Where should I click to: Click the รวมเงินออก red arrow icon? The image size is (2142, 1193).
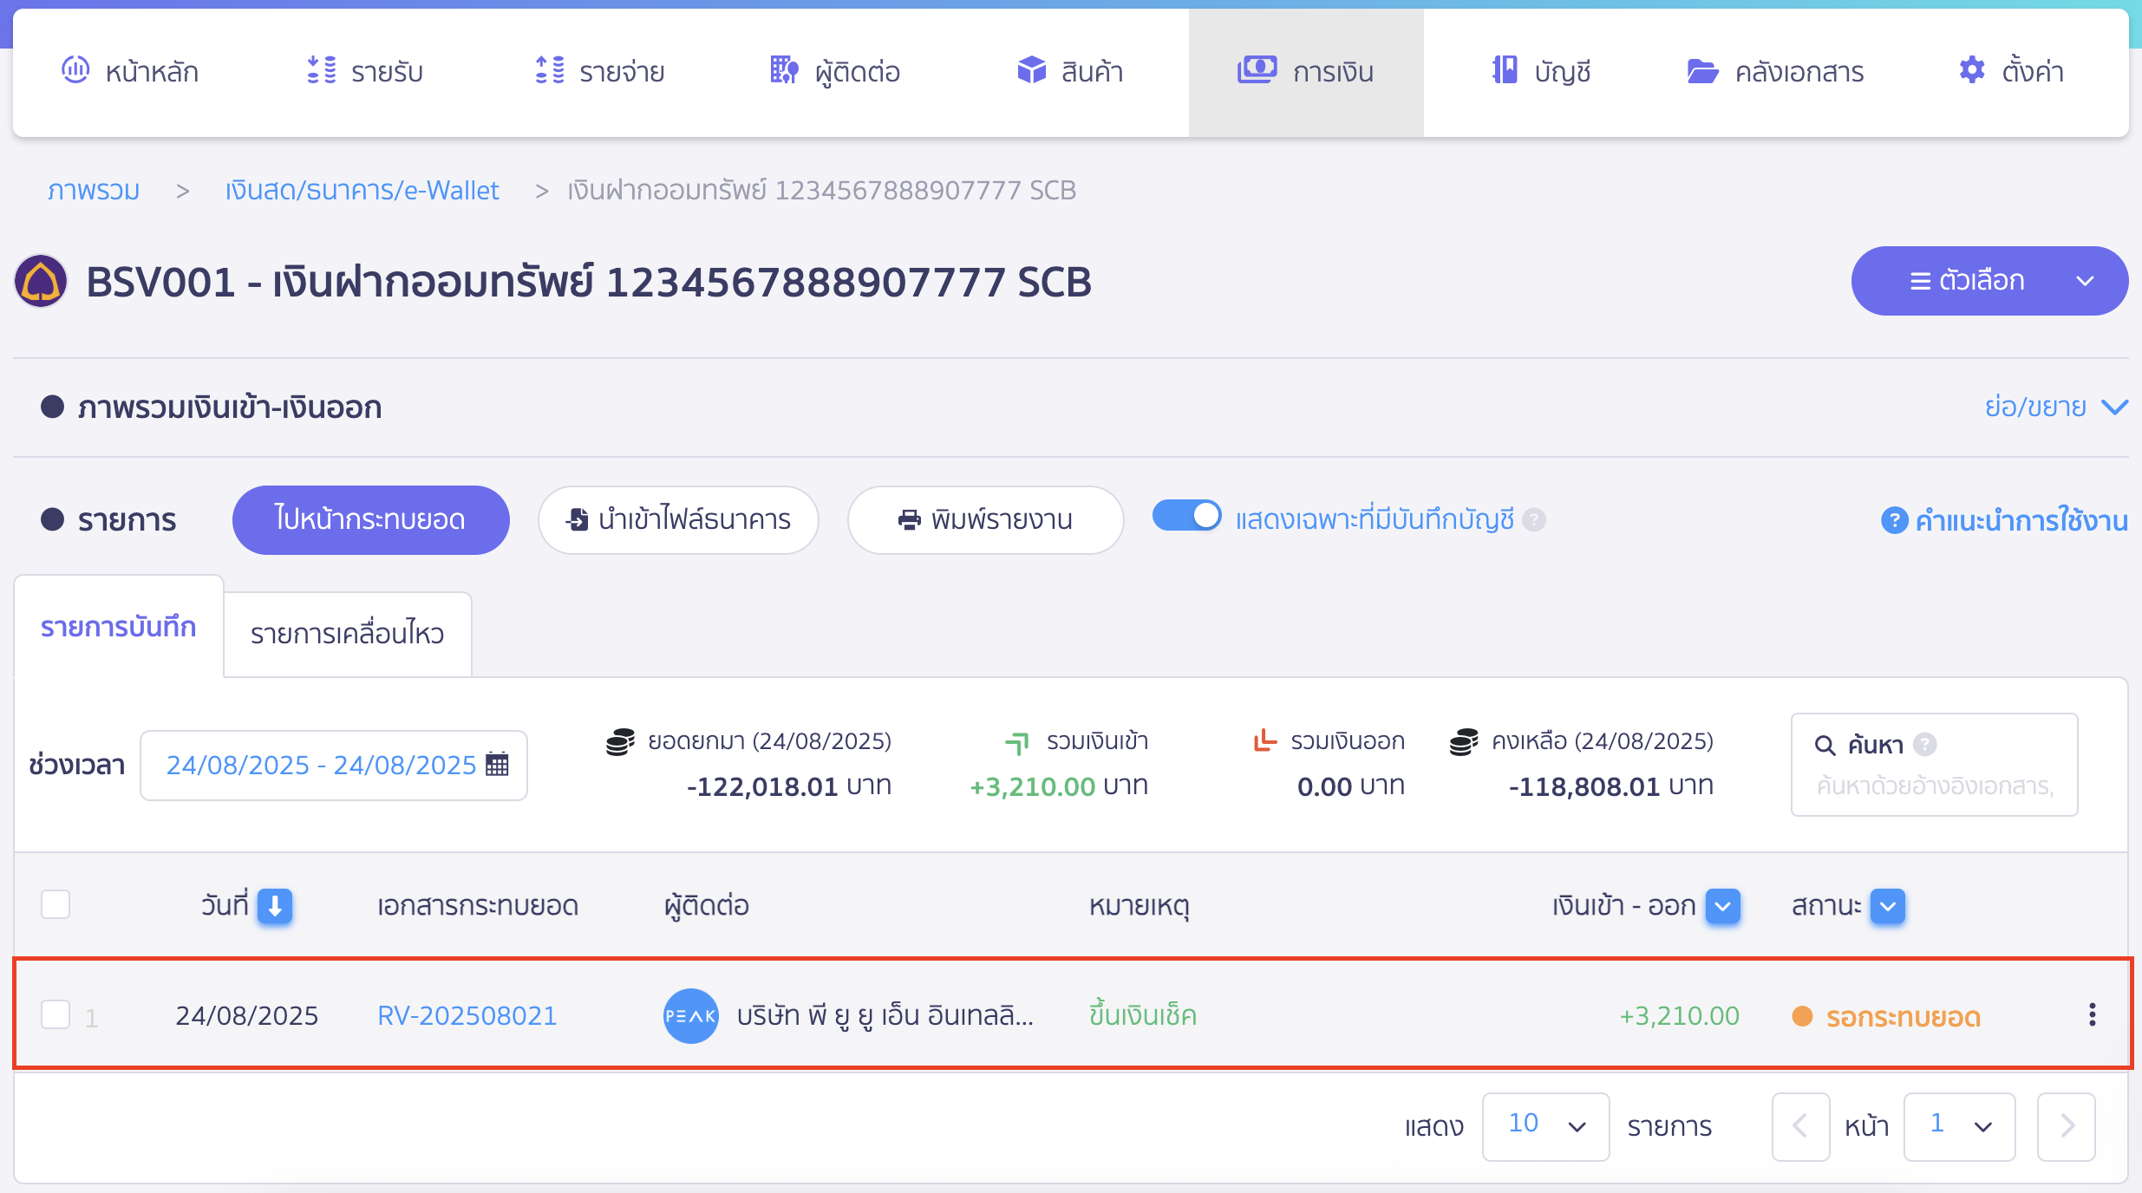coord(1265,740)
